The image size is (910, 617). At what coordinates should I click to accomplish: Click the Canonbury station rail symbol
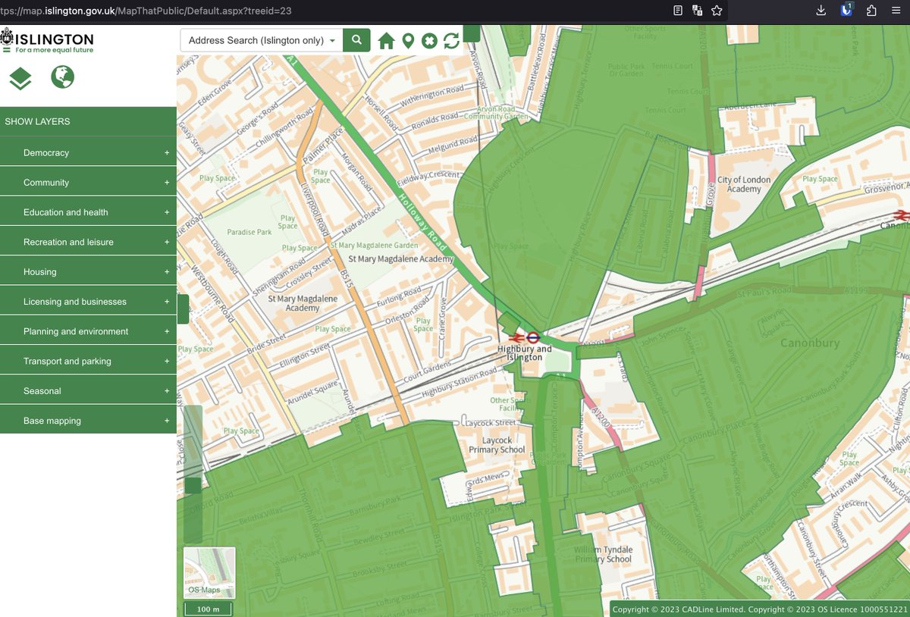click(901, 215)
